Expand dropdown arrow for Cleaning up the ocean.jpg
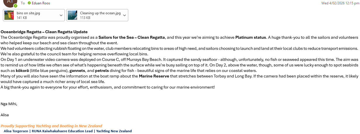360x134 pixels. coord(124,15)
